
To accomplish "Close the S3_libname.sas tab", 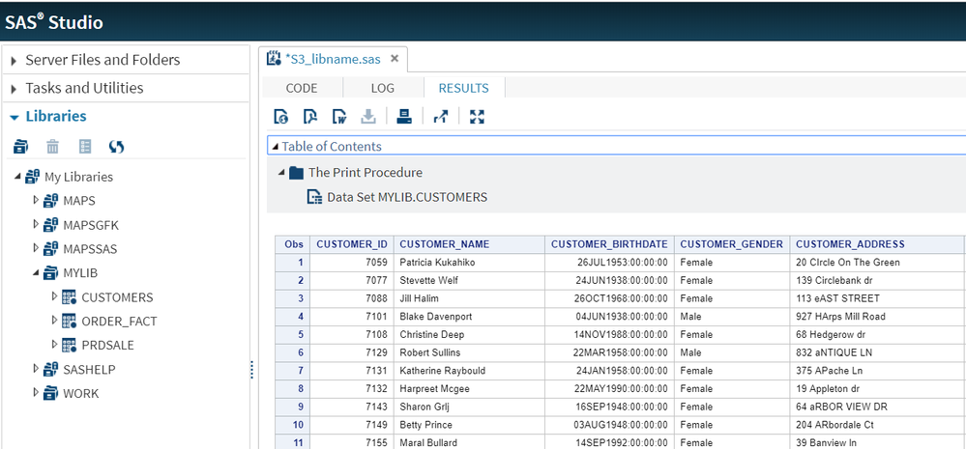I will [395, 59].
